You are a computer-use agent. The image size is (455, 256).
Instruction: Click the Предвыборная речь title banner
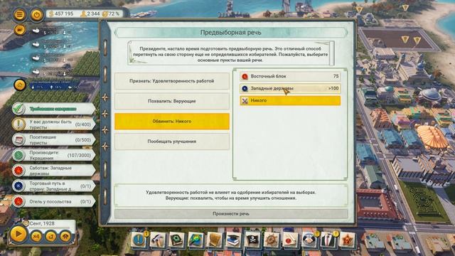(231, 33)
